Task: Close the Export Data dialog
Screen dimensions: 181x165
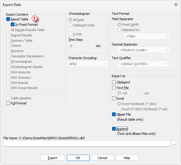Action: (176, 5)
